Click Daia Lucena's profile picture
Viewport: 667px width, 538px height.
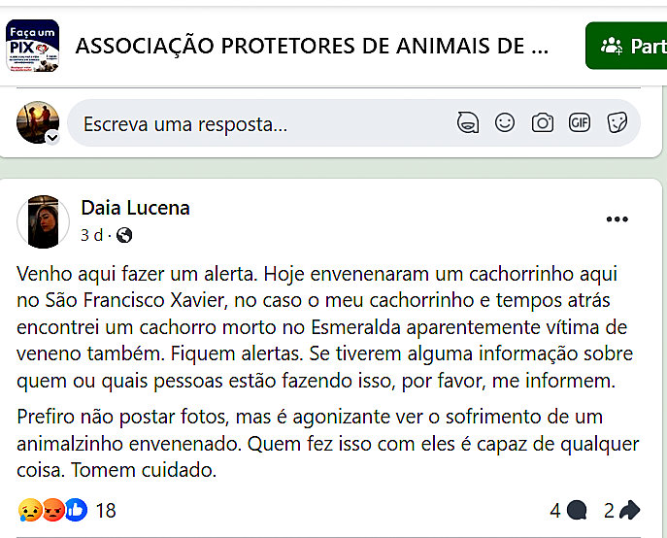tap(43, 221)
